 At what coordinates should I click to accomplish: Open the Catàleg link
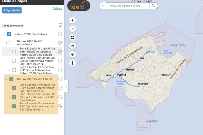point(57,8)
